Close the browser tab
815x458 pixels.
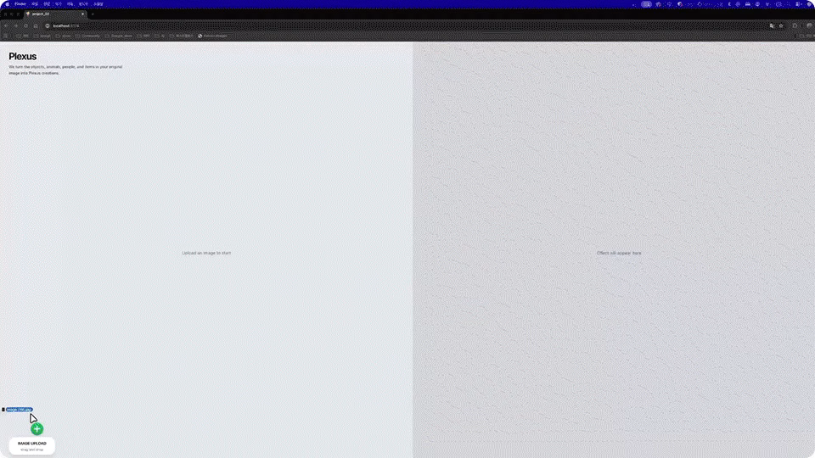[x=82, y=14]
